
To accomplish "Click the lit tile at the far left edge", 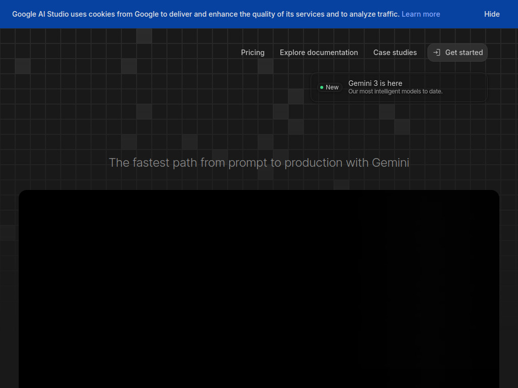I will pos(8,233).
